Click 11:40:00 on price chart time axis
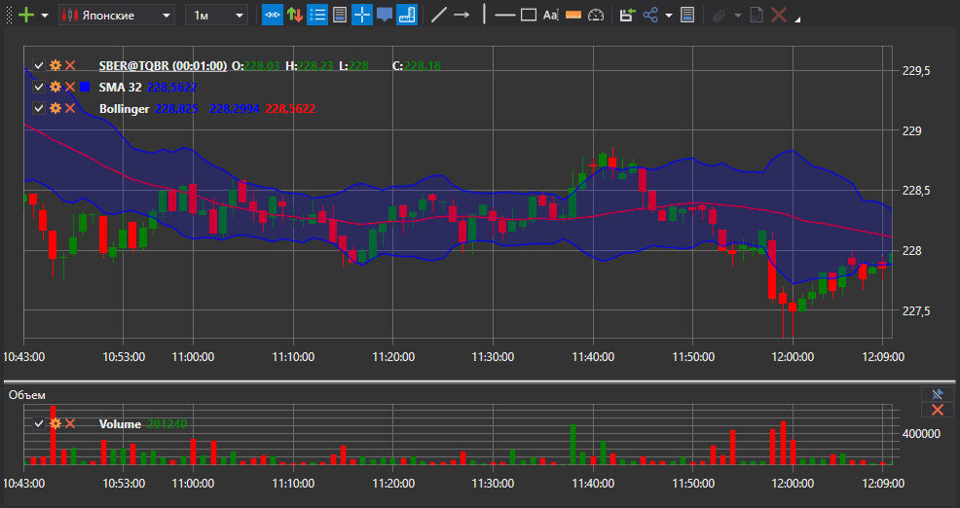Screen dimensions: 960x508 (593, 357)
